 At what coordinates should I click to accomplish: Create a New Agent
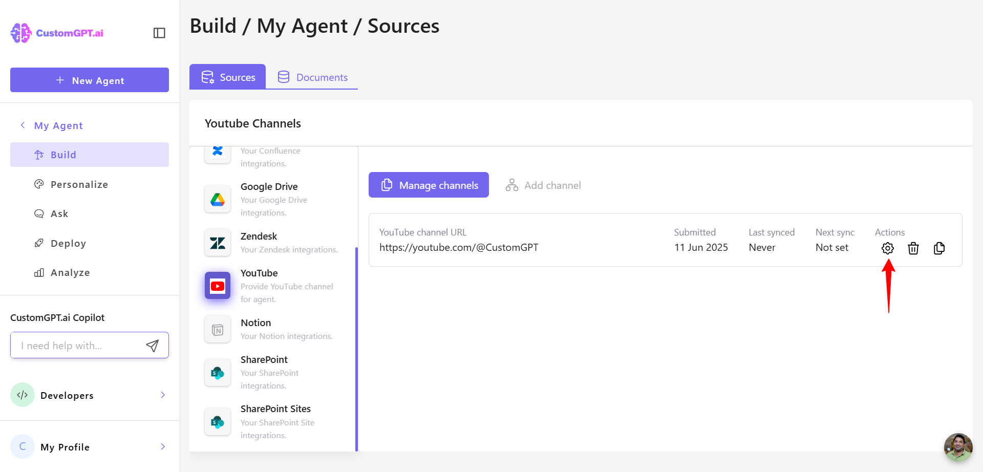(x=90, y=80)
